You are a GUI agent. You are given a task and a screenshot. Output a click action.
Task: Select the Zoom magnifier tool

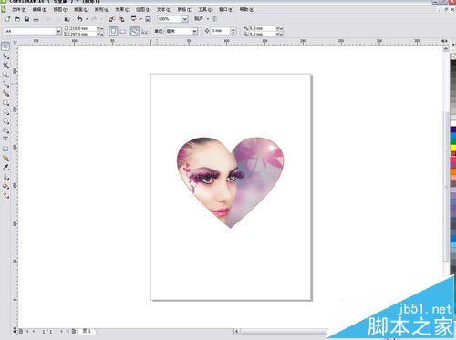pyautogui.click(x=5, y=75)
